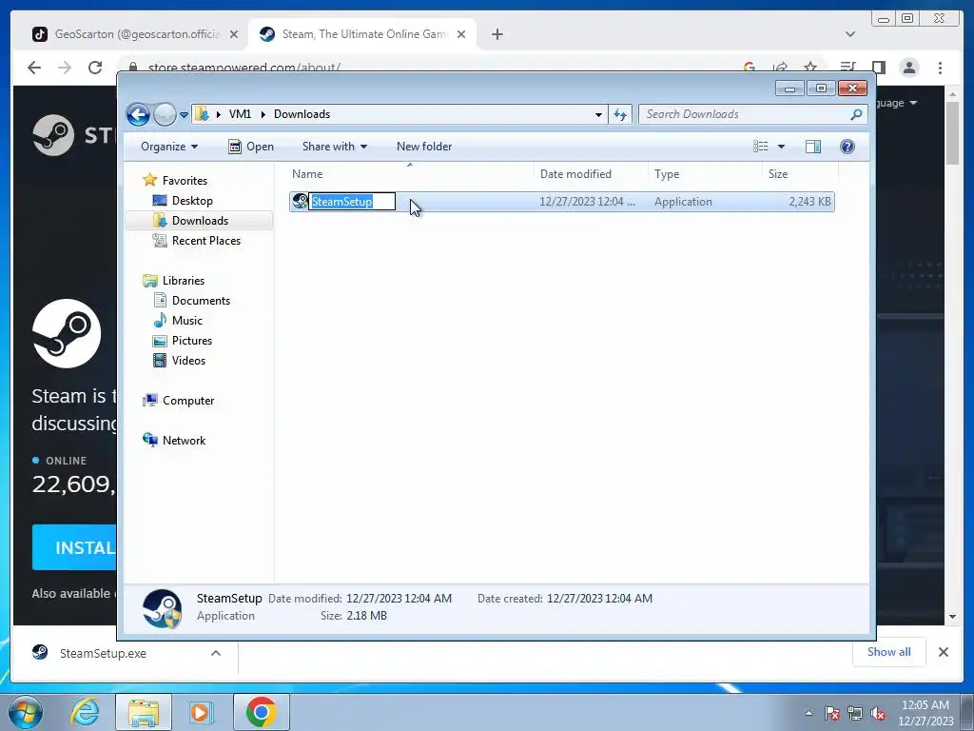Open the Documents library
Screen dimensions: 974x731
(201, 300)
